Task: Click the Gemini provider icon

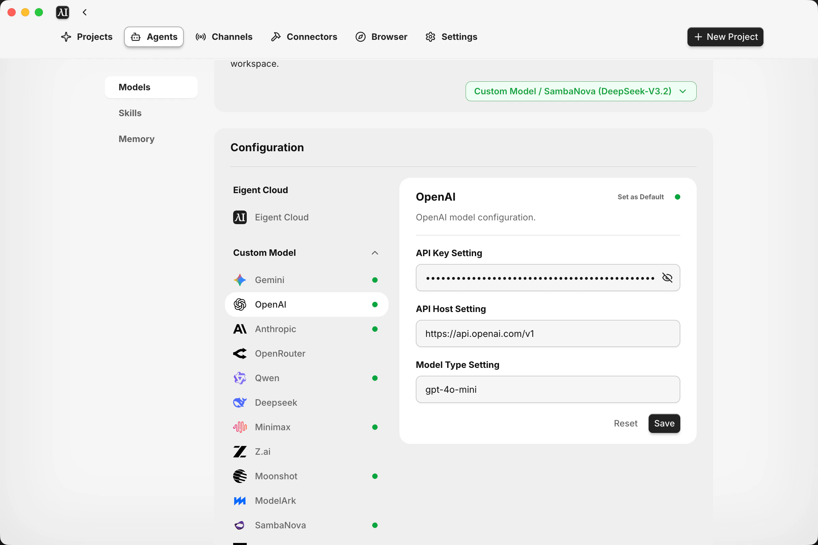Action: (240, 280)
